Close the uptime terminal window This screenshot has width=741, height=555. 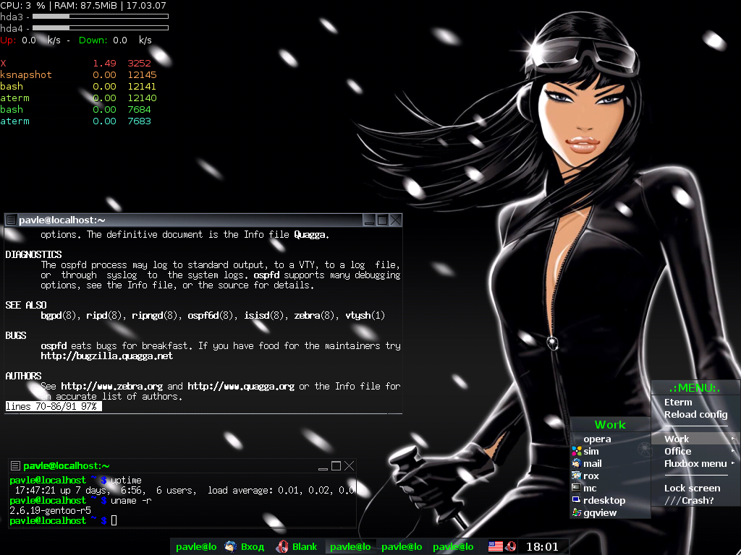pos(350,466)
